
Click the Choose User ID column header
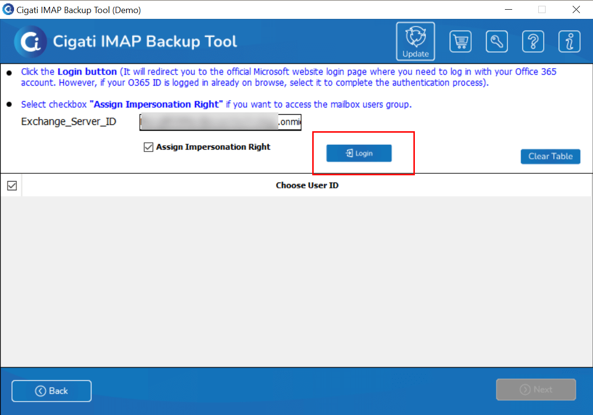(307, 185)
